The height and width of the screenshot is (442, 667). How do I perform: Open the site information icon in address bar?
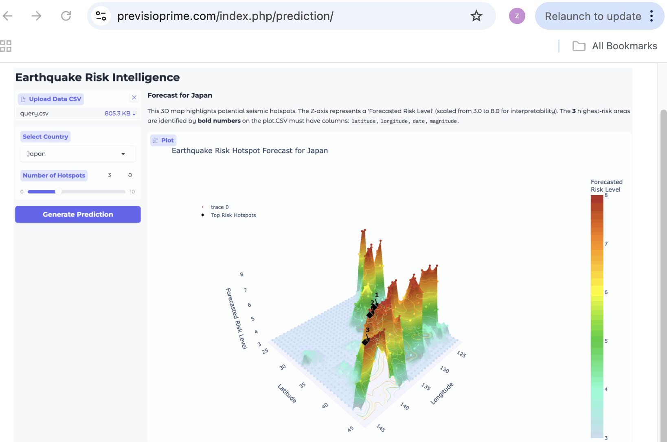tap(101, 16)
